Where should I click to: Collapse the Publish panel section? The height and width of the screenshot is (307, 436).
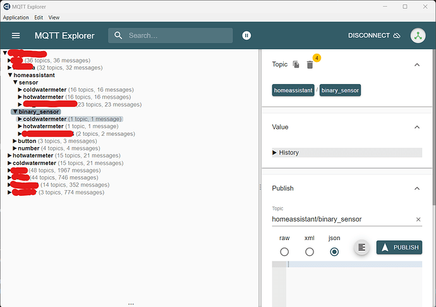pyautogui.click(x=417, y=188)
